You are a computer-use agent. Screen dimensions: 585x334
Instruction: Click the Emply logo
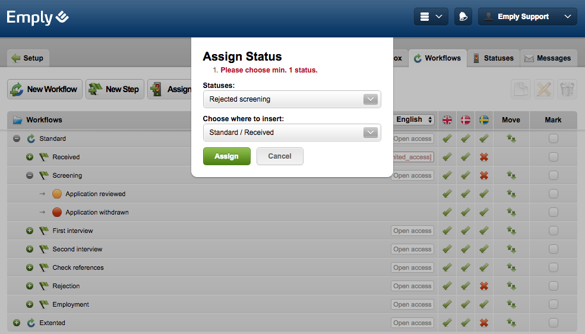click(37, 17)
